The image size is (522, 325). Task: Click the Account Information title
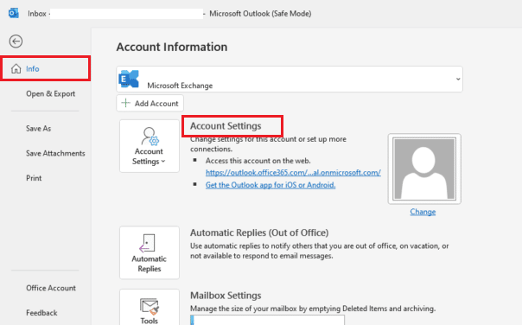pos(172,47)
